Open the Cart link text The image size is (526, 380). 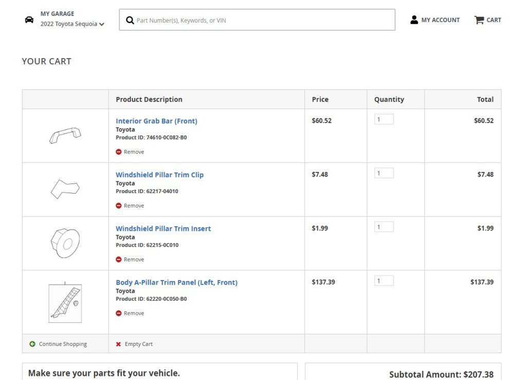(494, 20)
